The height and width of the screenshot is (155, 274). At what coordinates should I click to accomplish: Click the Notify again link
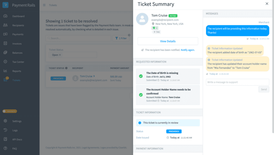[188, 50]
